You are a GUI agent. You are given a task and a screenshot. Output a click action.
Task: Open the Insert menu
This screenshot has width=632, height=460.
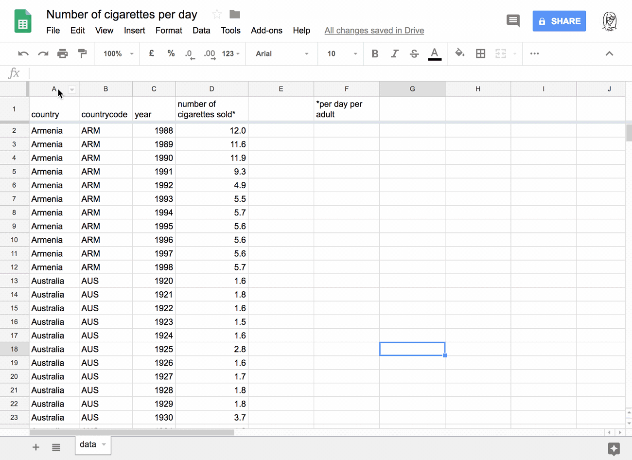pos(134,30)
